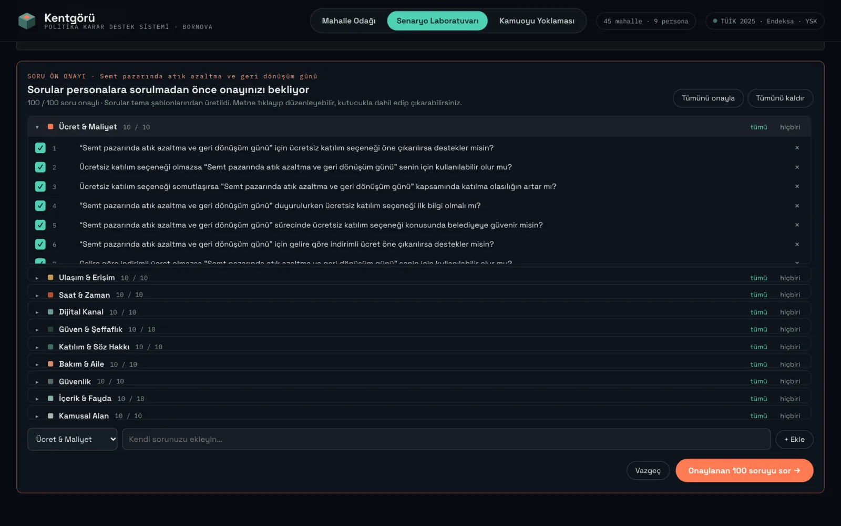The image size is (841, 526).
Task: Remove question 1 with its × icon
Action: (797, 148)
